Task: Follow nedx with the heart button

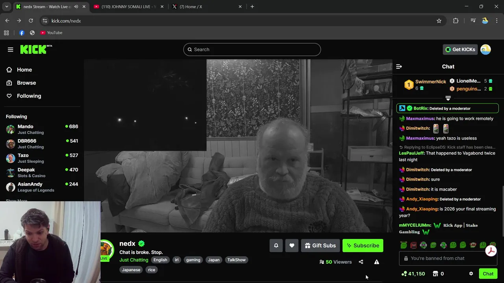Action: pos(292,246)
